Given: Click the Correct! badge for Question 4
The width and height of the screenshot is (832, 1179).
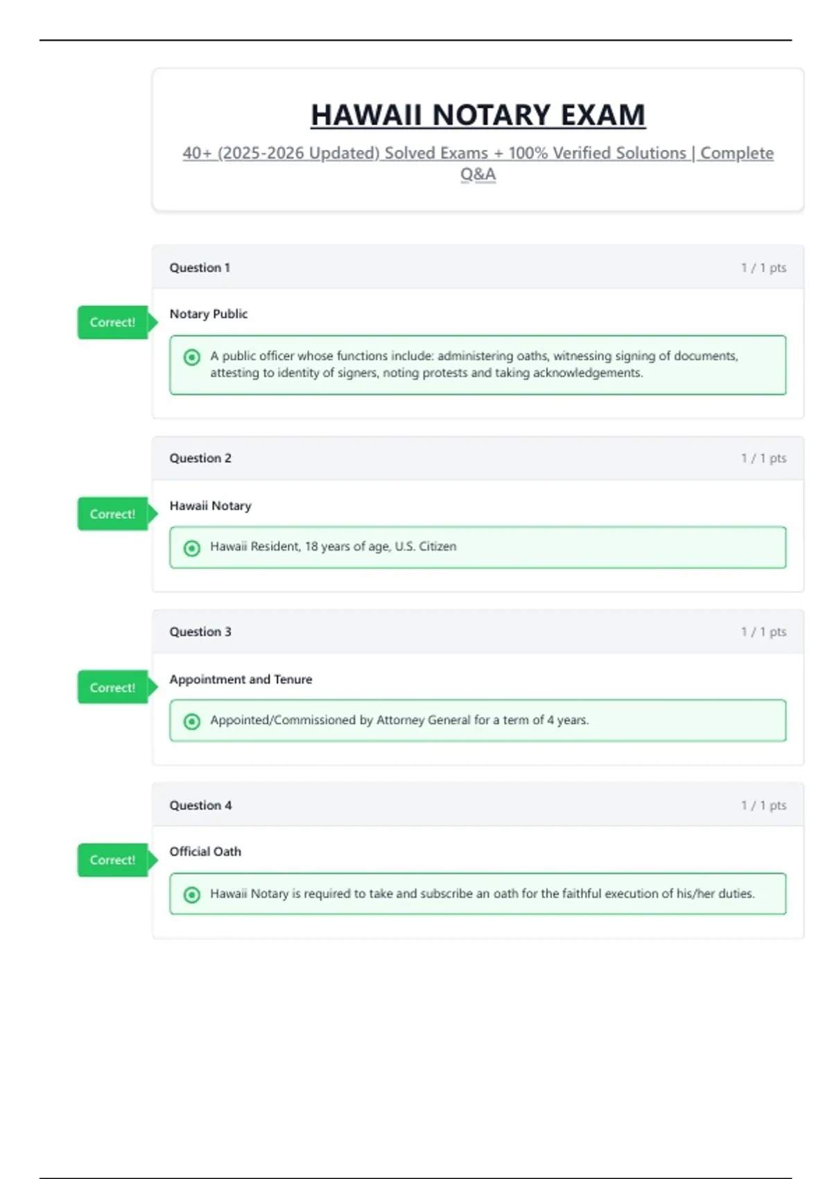Looking at the screenshot, I should point(113,860).
